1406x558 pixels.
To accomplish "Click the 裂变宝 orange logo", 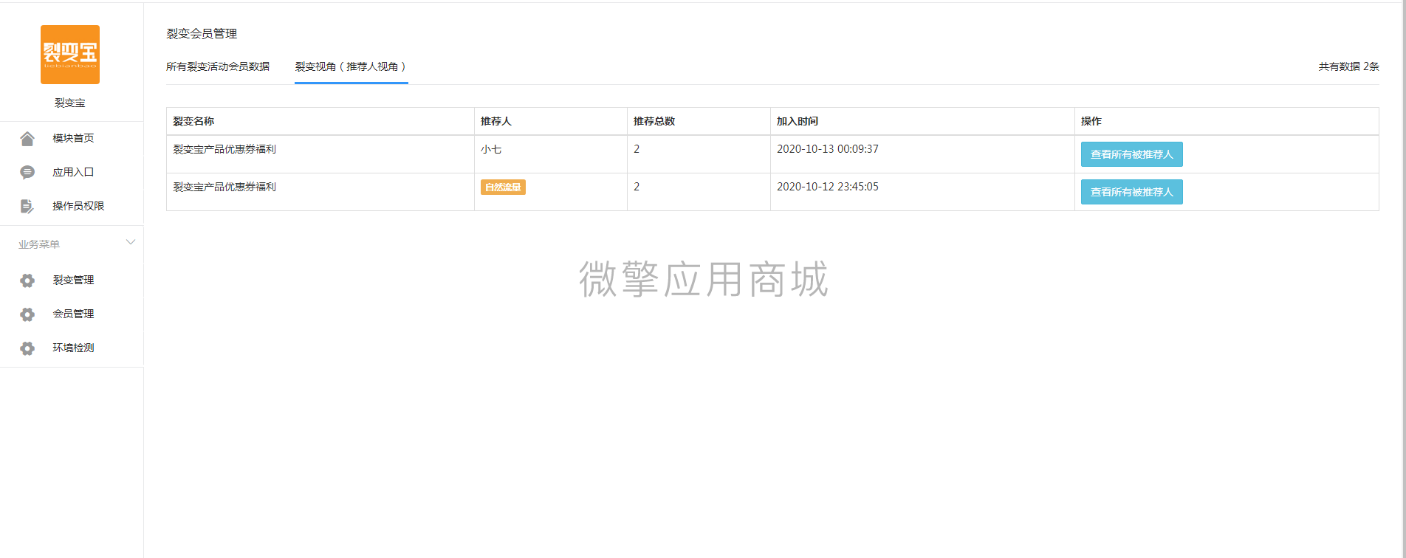I will point(70,55).
